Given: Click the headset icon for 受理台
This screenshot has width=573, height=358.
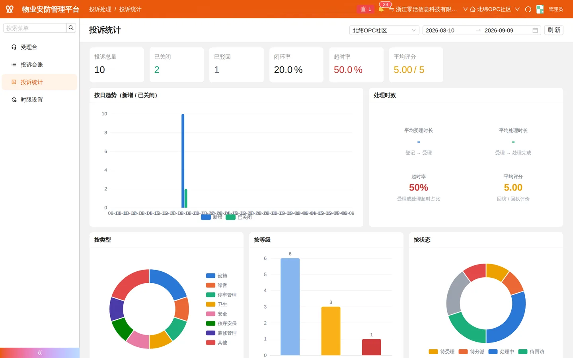Looking at the screenshot, I should point(14,47).
